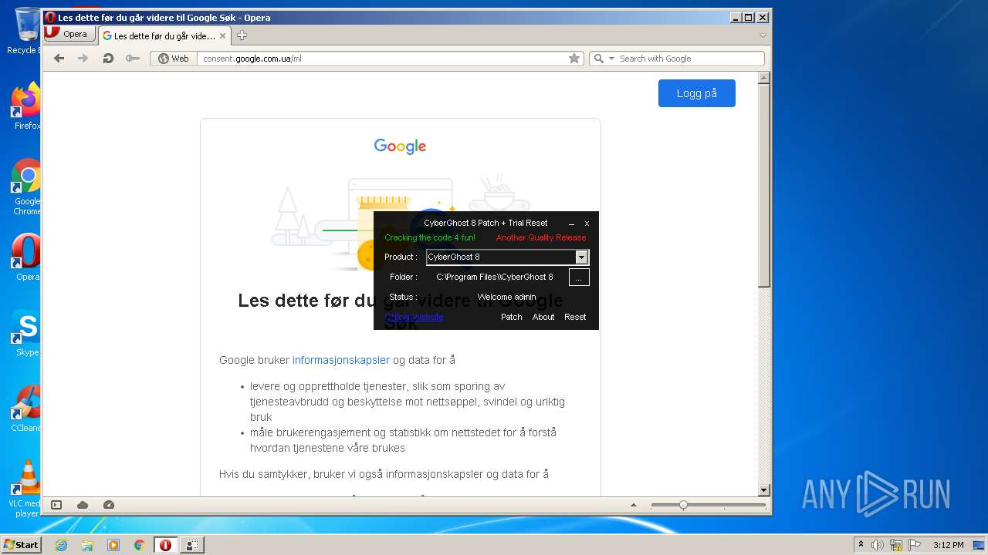Close the CyberGhost patcher with x

(x=587, y=224)
